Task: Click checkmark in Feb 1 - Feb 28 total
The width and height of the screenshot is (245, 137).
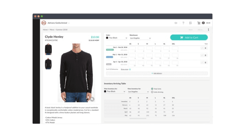Action: click(x=202, y=48)
